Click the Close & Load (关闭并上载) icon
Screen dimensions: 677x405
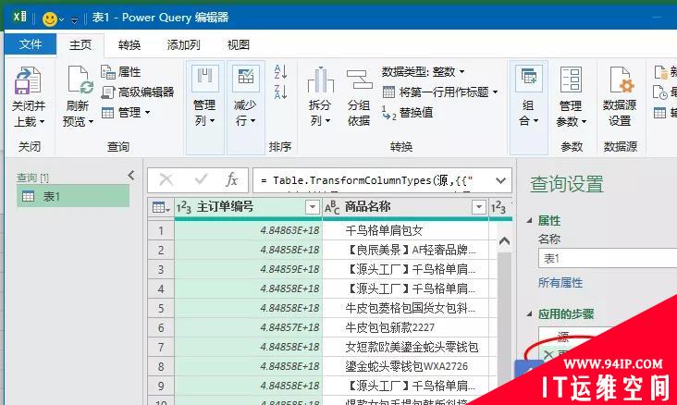pos(28,80)
